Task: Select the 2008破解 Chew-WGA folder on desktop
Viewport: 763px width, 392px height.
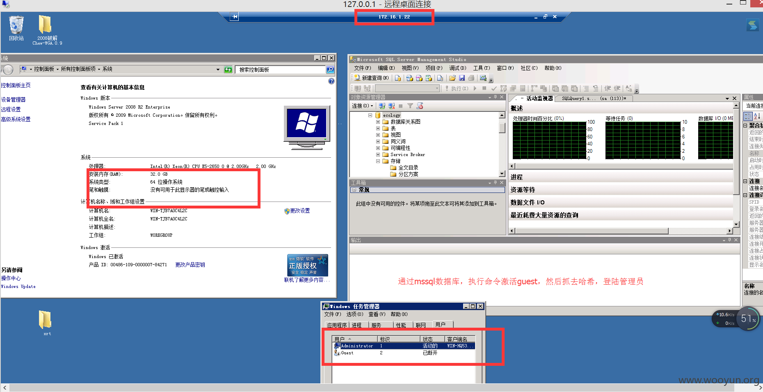Action: click(47, 30)
